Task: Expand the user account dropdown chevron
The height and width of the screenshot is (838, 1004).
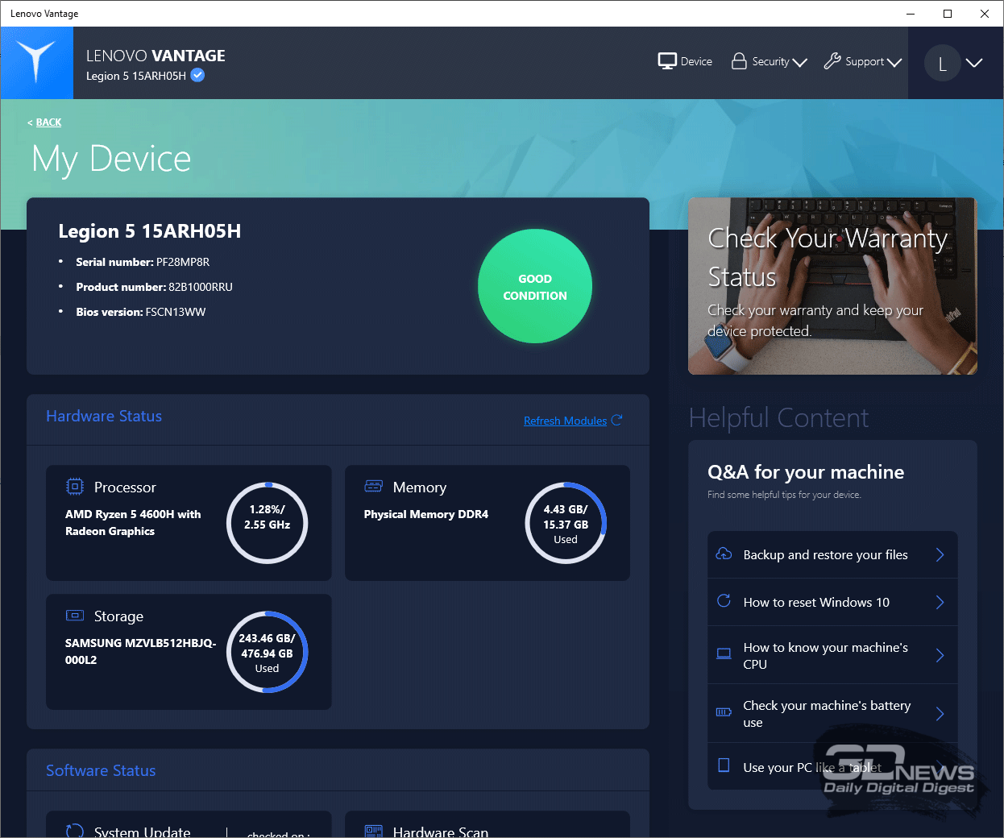Action: (x=974, y=63)
